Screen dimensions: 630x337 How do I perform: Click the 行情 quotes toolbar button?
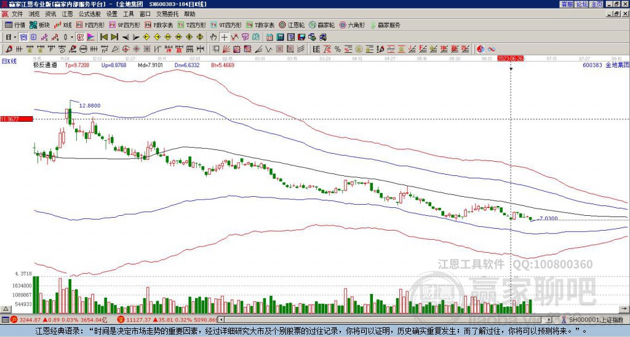coord(15,25)
